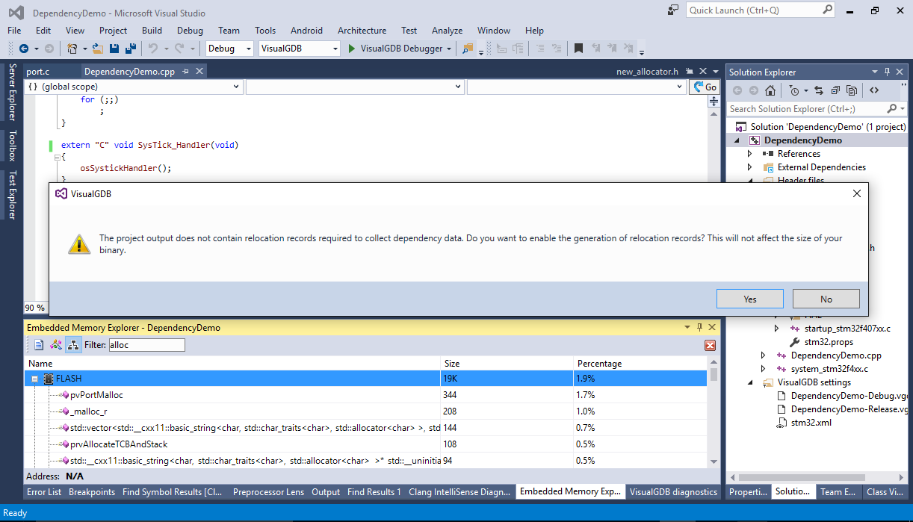Collapse the DependencyDemo project node
913x522 pixels.
[737, 140]
